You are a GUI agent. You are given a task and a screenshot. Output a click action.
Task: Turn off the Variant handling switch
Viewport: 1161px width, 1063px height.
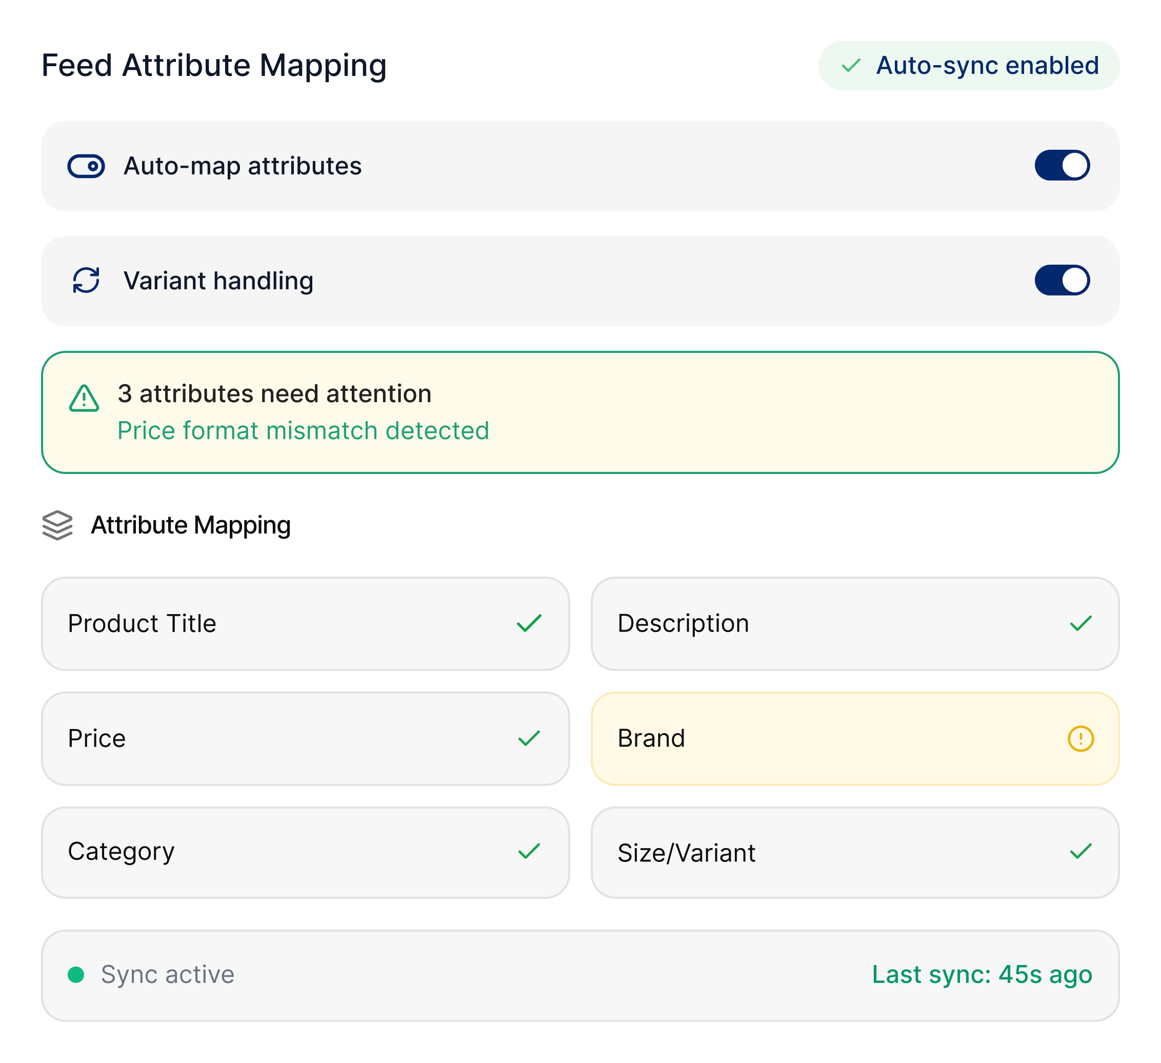[x=1062, y=281]
